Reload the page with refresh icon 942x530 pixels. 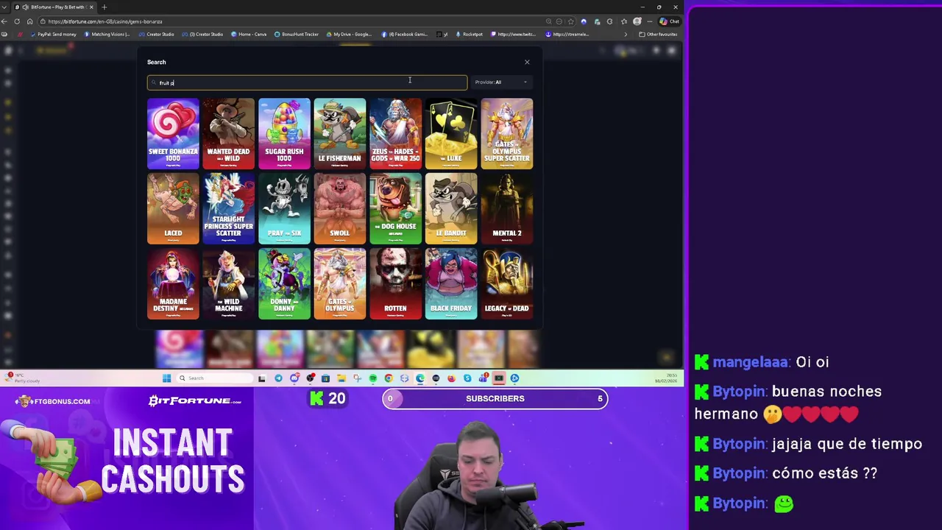(17, 21)
